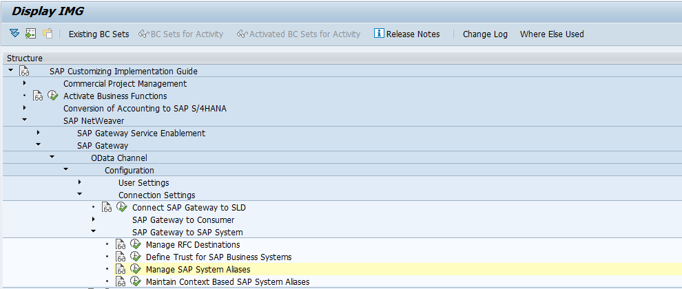The height and width of the screenshot is (289, 682).
Task: Execute Maintain Context Based SAP System Aliases
Action: pyautogui.click(x=135, y=281)
